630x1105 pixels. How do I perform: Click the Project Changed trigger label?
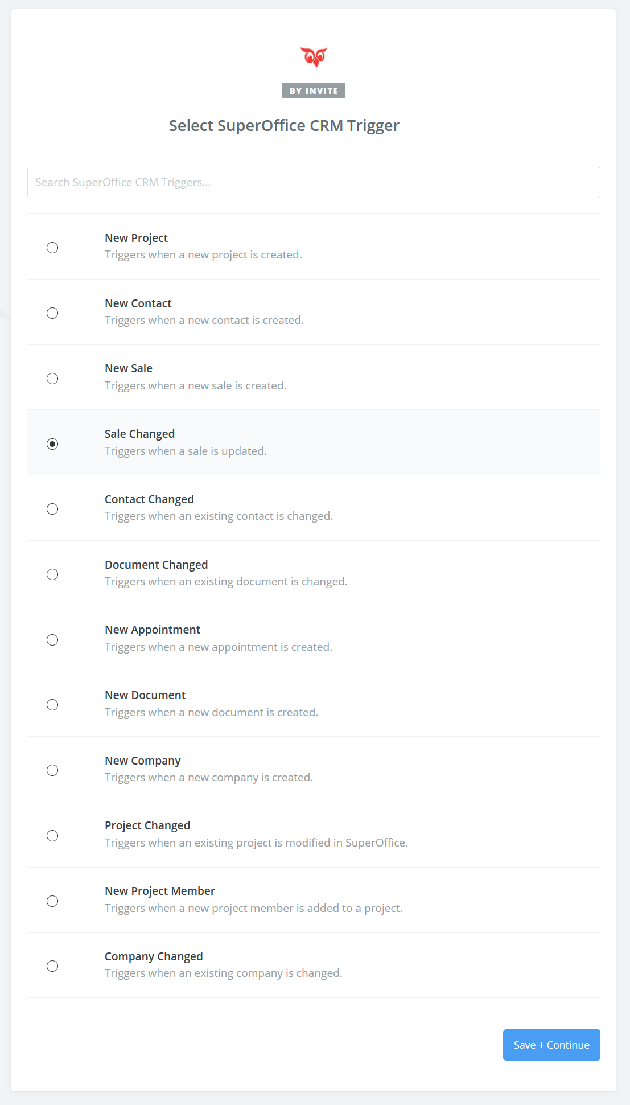pyautogui.click(x=147, y=825)
